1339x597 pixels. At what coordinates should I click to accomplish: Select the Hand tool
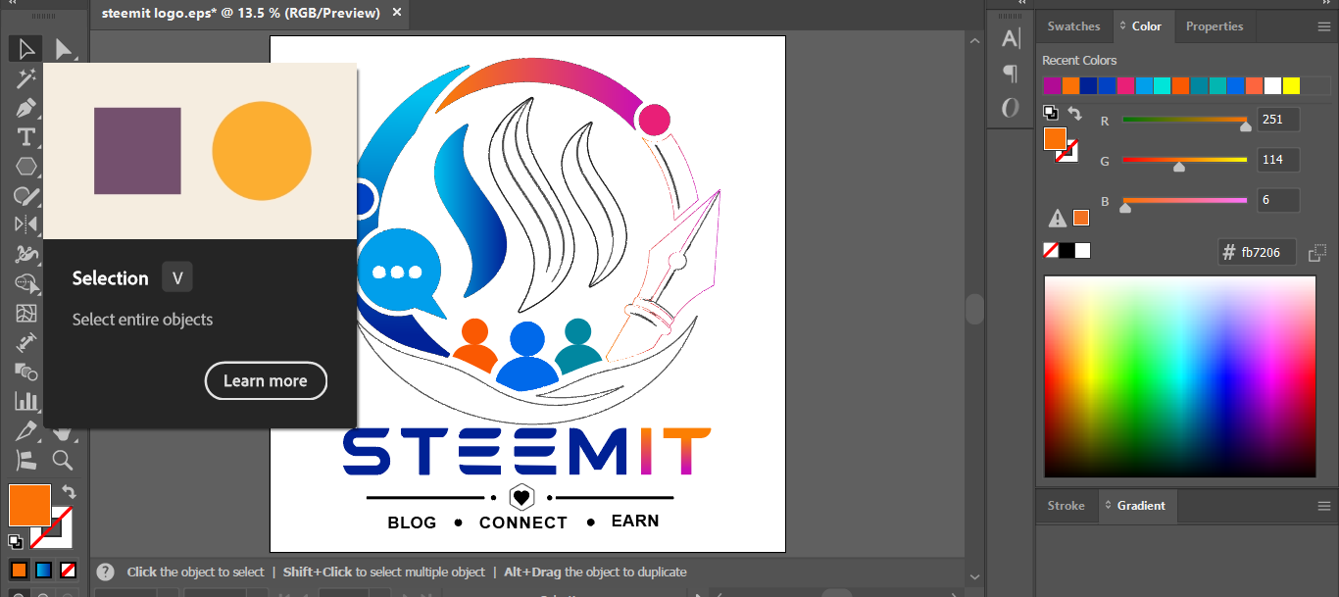[63, 431]
